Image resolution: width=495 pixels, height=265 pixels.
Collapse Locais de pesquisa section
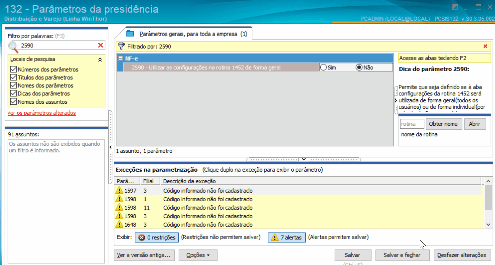pyautogui.click(x=100, y=59)
